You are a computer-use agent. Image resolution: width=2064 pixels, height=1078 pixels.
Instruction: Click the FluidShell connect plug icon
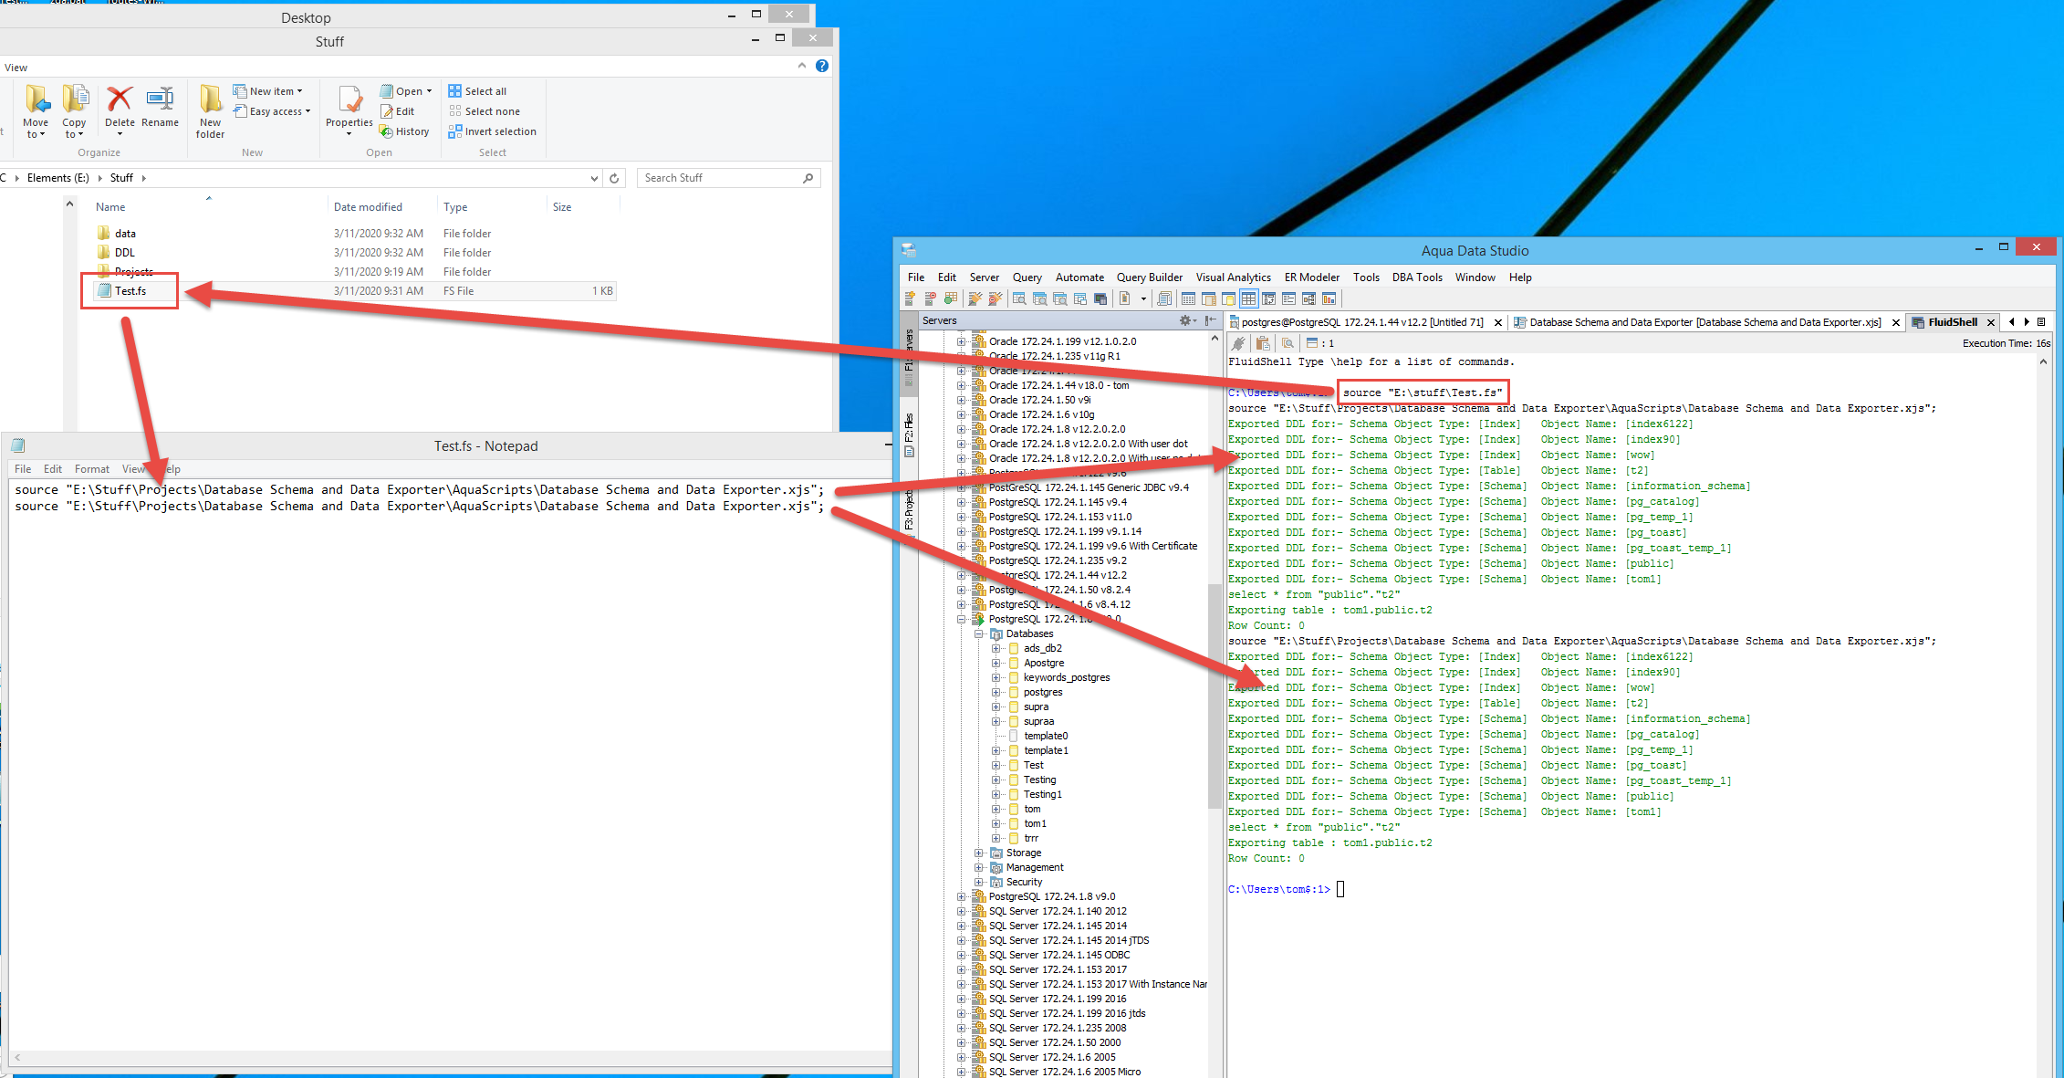[x=1238, y=343]
